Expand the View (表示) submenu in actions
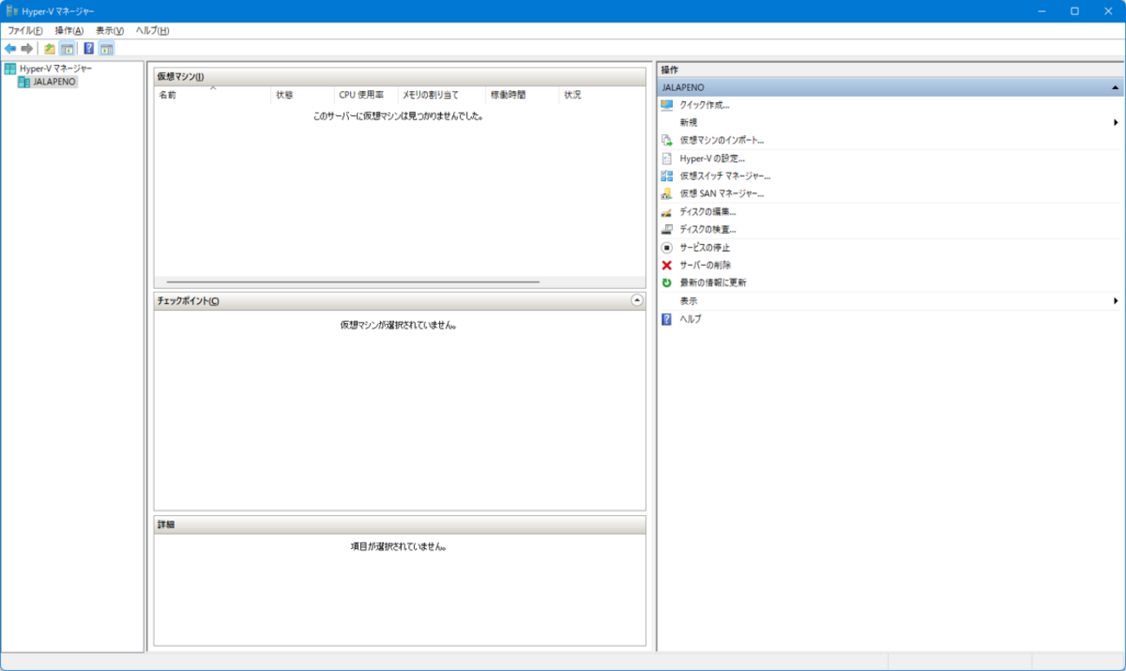The width and height of the screenshot is (1126, 671). [1116, 301]
